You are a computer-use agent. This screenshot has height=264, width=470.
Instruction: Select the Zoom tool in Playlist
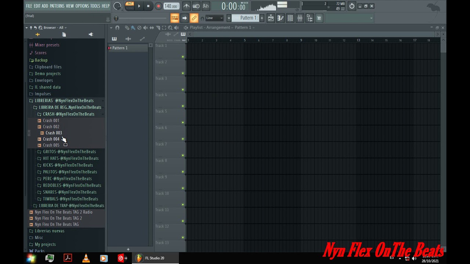pos(170,27)
